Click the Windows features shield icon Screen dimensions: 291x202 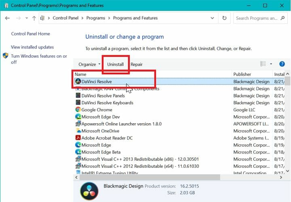[6, 55]
